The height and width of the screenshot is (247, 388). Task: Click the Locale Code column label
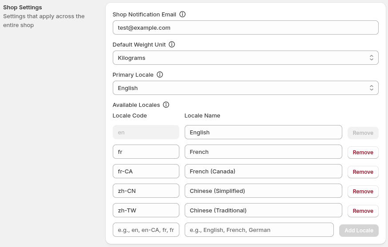pyautogui.click(x=130, y=116)
